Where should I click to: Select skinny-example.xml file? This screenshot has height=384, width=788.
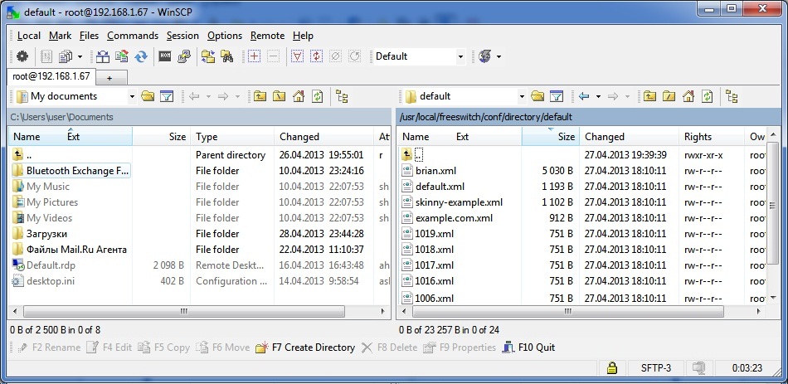452,202
